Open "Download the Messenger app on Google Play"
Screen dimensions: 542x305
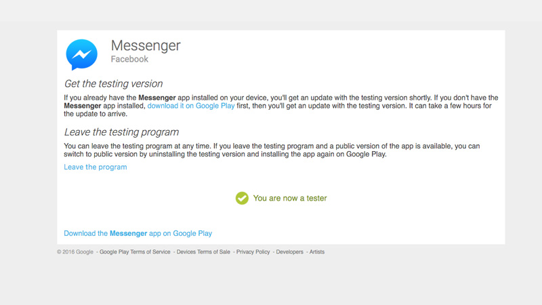coord(138,233)
